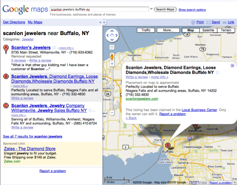Viewport: 237px width, 185px height.
Task: Toggle the Traffic layer button
Action: pos(146,30)
